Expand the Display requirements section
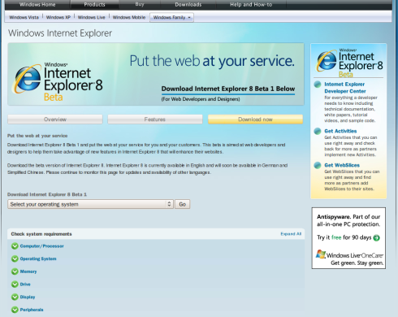This screenshot has height=317, width=398. point(28,297)
